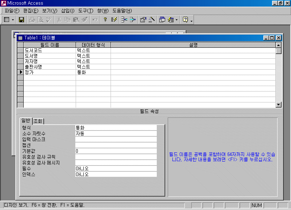
Task: Click the 통화 data type of 정가
Action: pyautogui.click(x=93, y=72)
